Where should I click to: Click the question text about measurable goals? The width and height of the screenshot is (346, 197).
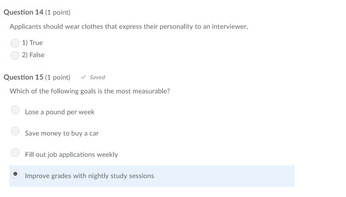[x=90, y=91]
